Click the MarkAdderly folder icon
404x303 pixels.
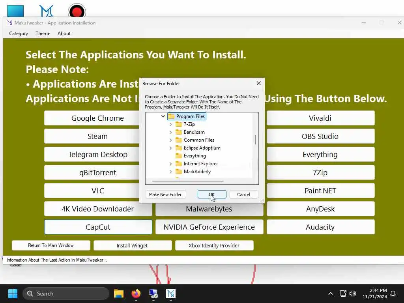179,172
